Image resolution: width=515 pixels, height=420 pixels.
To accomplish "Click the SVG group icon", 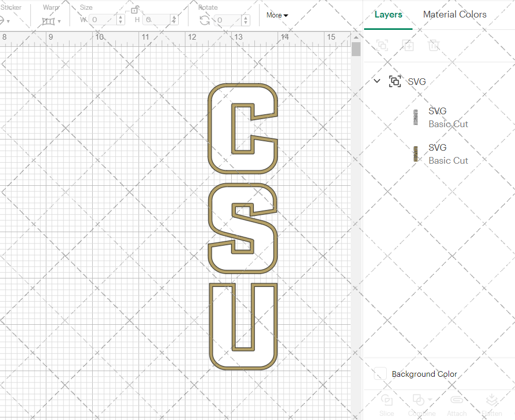I will [x=395, y=81].
